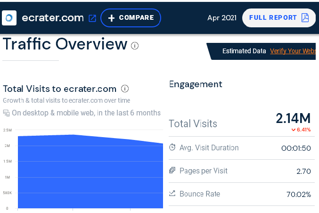Click the Pages per Visit icon

[x=172, y=170]
